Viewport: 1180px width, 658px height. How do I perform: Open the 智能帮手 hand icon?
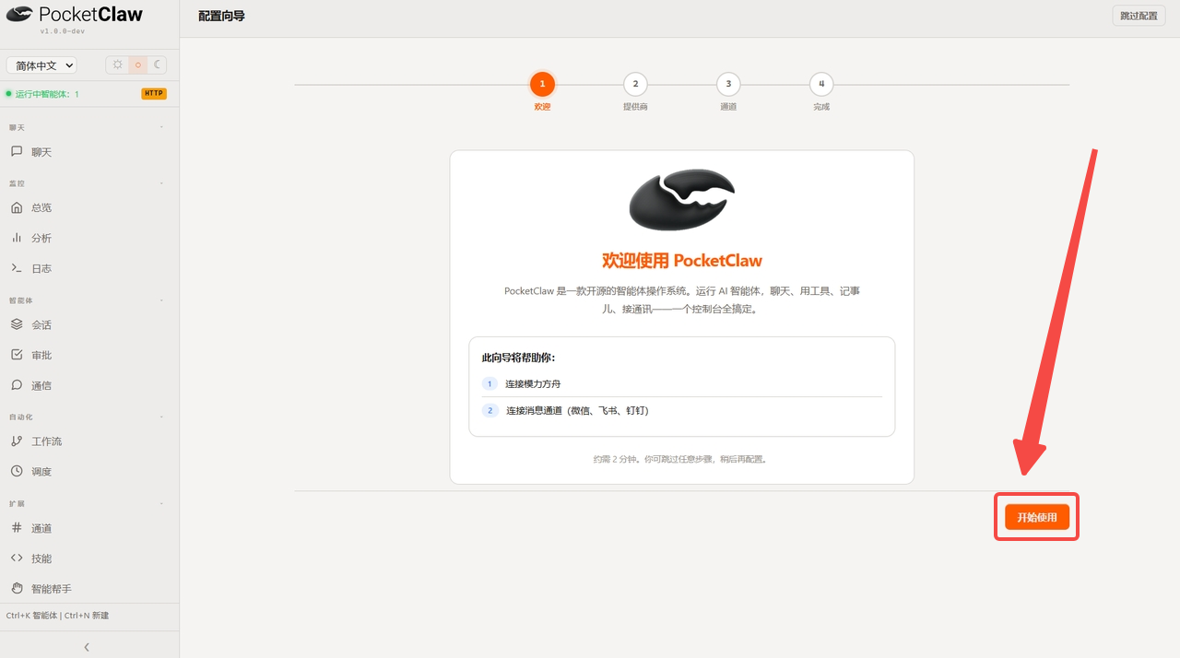(x=17, y=588)
